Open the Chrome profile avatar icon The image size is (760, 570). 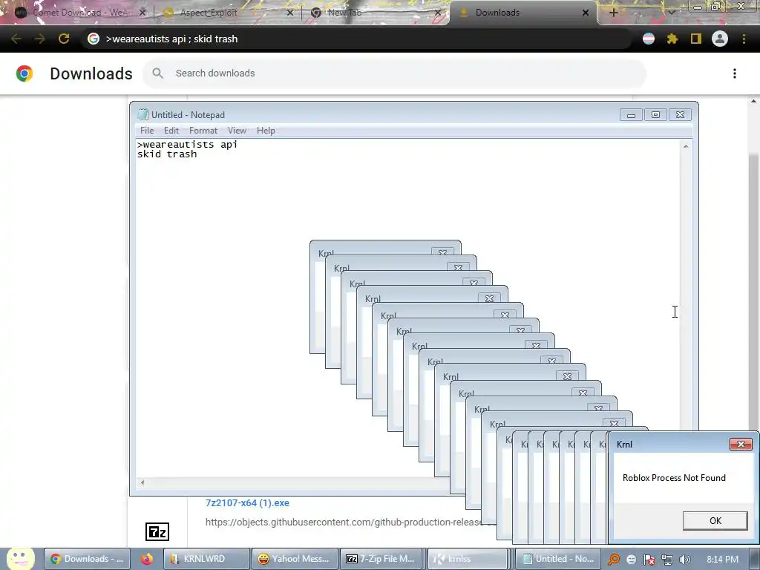tap(719, 39)
